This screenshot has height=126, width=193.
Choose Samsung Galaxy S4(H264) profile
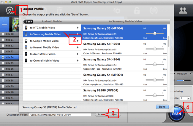click(x=124, y=63)
